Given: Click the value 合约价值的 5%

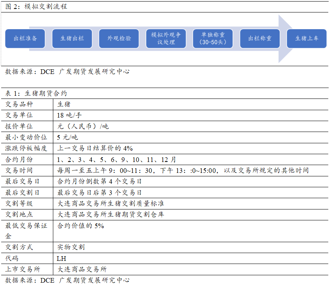Looking at the screenshot, I should point(81,226).
